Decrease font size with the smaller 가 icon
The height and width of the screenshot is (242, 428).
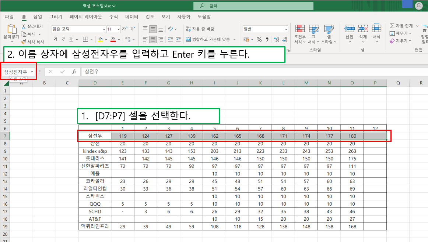(x=133, y=29)
